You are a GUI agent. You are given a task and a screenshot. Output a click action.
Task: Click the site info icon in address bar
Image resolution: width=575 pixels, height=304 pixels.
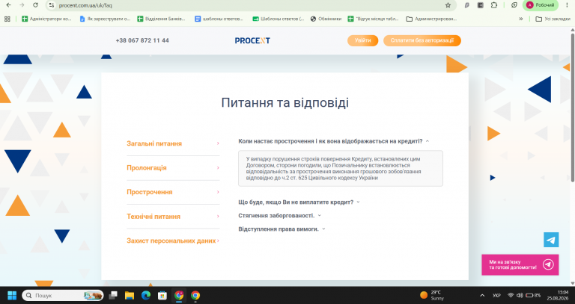52,5
